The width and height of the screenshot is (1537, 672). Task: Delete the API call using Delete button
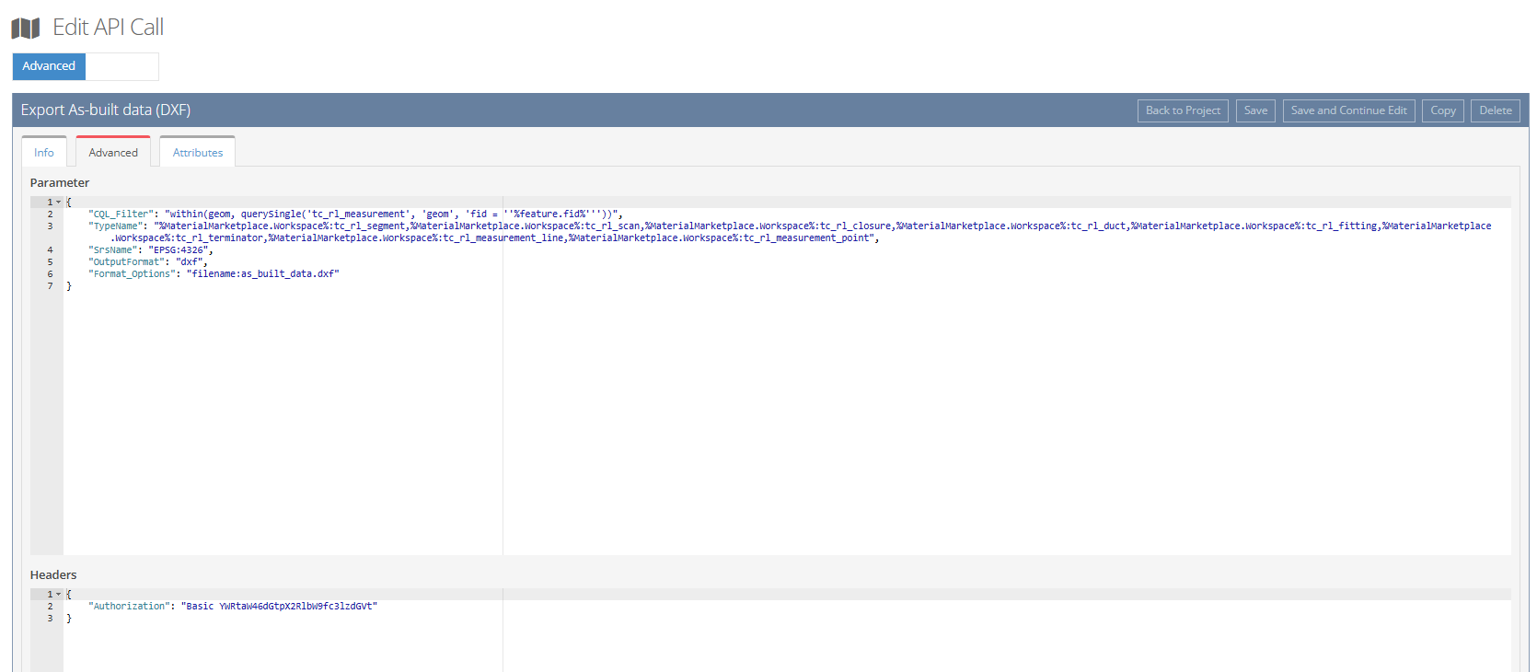pos(1495,110)
